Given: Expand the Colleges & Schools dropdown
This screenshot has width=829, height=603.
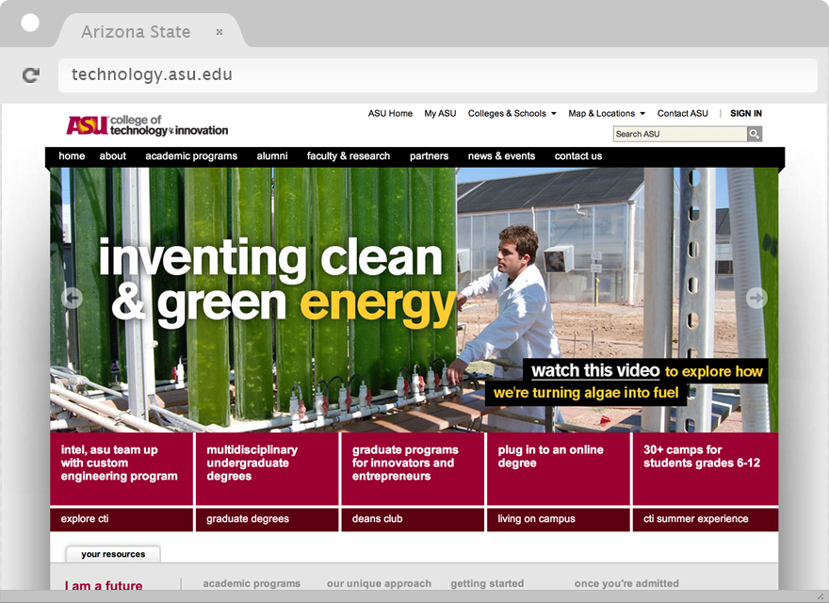Looking at the screenshot, I should (x=512, y=113).
